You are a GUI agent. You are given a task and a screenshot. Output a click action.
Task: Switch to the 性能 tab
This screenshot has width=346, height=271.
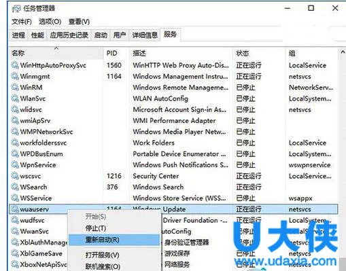point(37,35)
